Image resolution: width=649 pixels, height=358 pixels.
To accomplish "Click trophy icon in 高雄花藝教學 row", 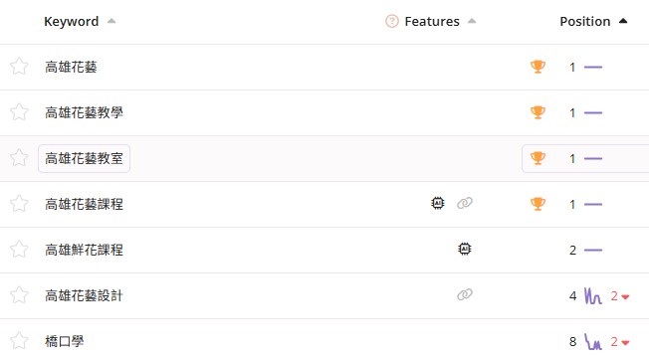I will click(538, 112).
